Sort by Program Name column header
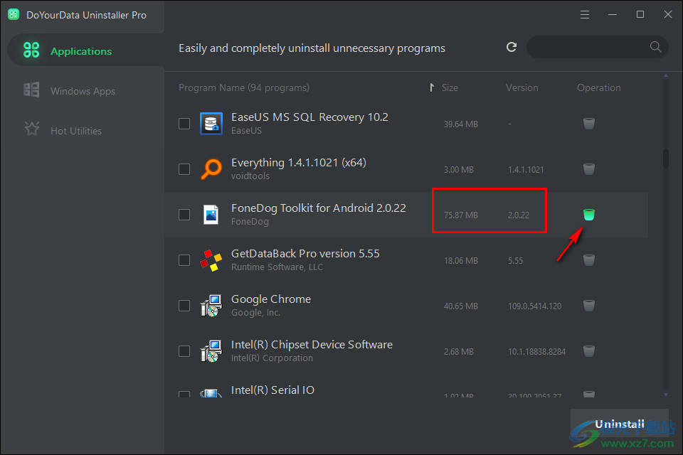Screen dimensions: 683x455 [x=244, y=87]
